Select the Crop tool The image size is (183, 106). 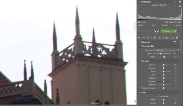click(x=160, y=38)
